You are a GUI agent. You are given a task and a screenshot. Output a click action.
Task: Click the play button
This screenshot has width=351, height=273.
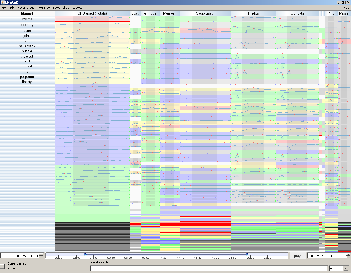point(297,256)
